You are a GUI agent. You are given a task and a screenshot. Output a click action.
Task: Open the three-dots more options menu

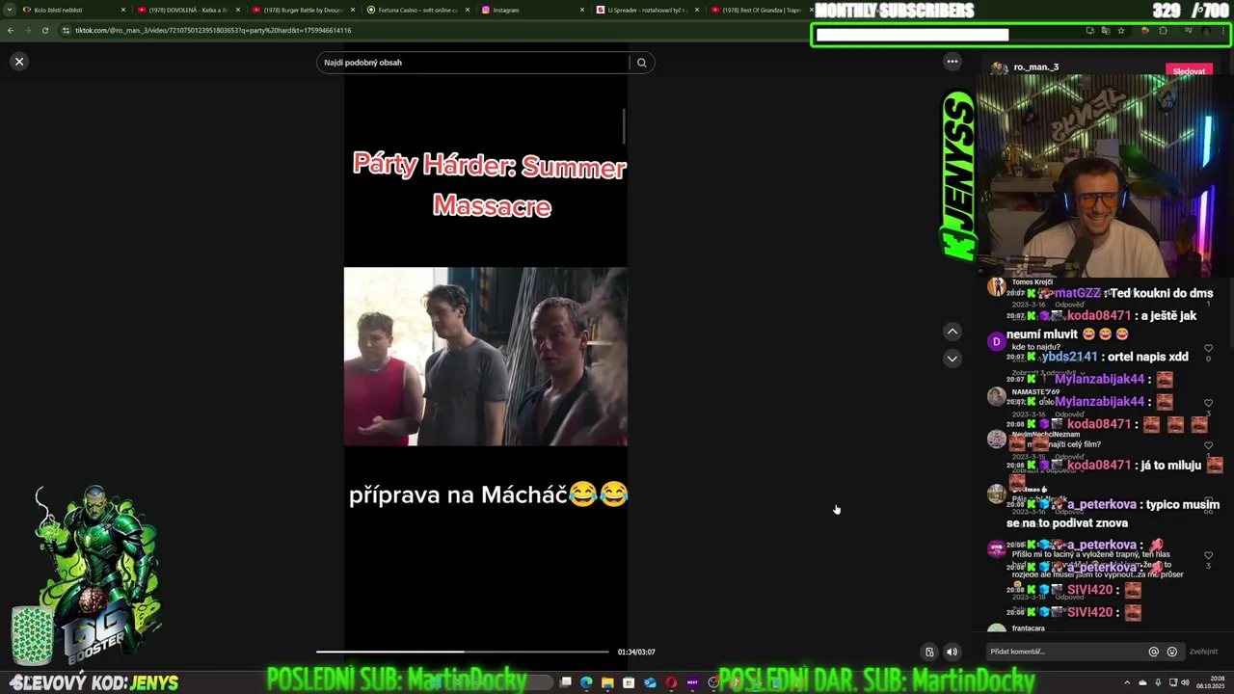pyautogui.click(x=952, y=62)
